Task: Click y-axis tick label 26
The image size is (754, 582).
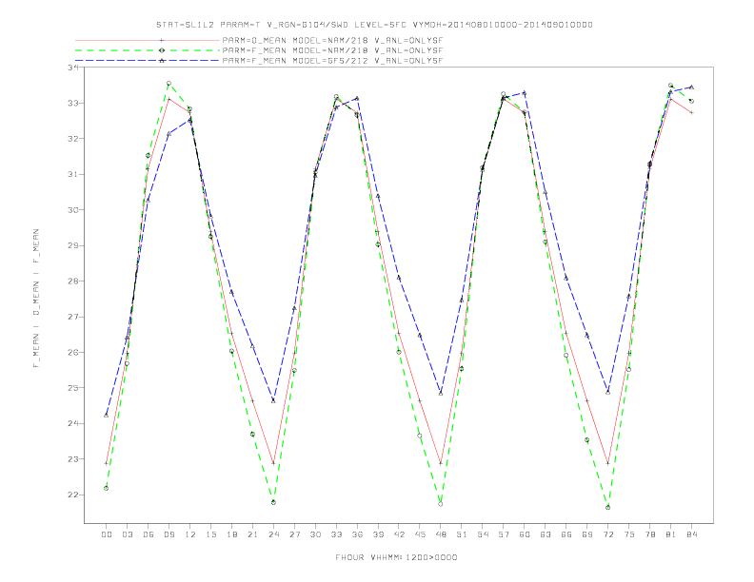Action: coord(72,353)
